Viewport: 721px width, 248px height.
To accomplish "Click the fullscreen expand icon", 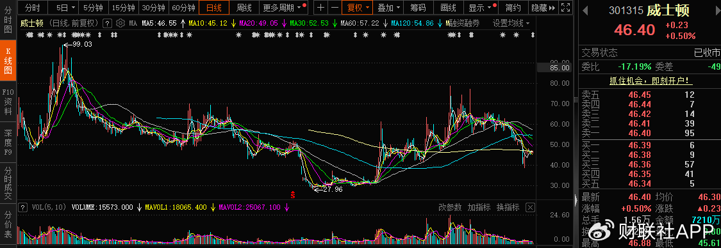I will pyautogui.click(x=567, y=7).
